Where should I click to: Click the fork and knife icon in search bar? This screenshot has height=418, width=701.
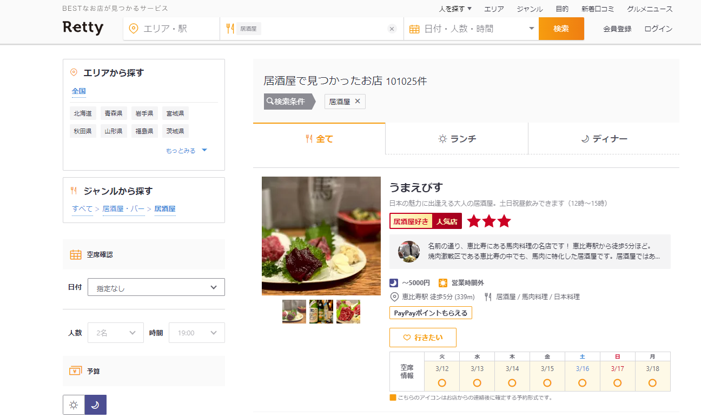pos(230,29)
